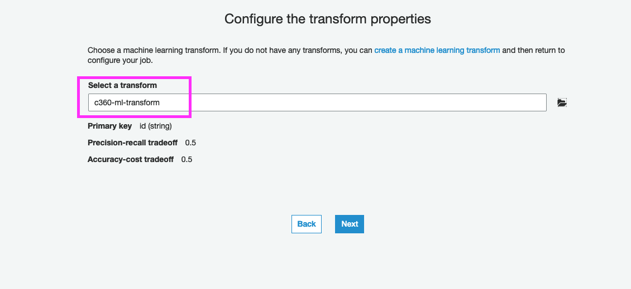The height and width of the screenshot is (289, 631).
Task: Proceed with the Next button
Action: click(350, 224)
